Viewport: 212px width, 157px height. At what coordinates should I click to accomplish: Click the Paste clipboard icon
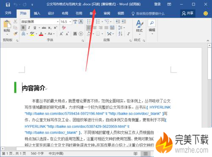(x=7, y=24)
